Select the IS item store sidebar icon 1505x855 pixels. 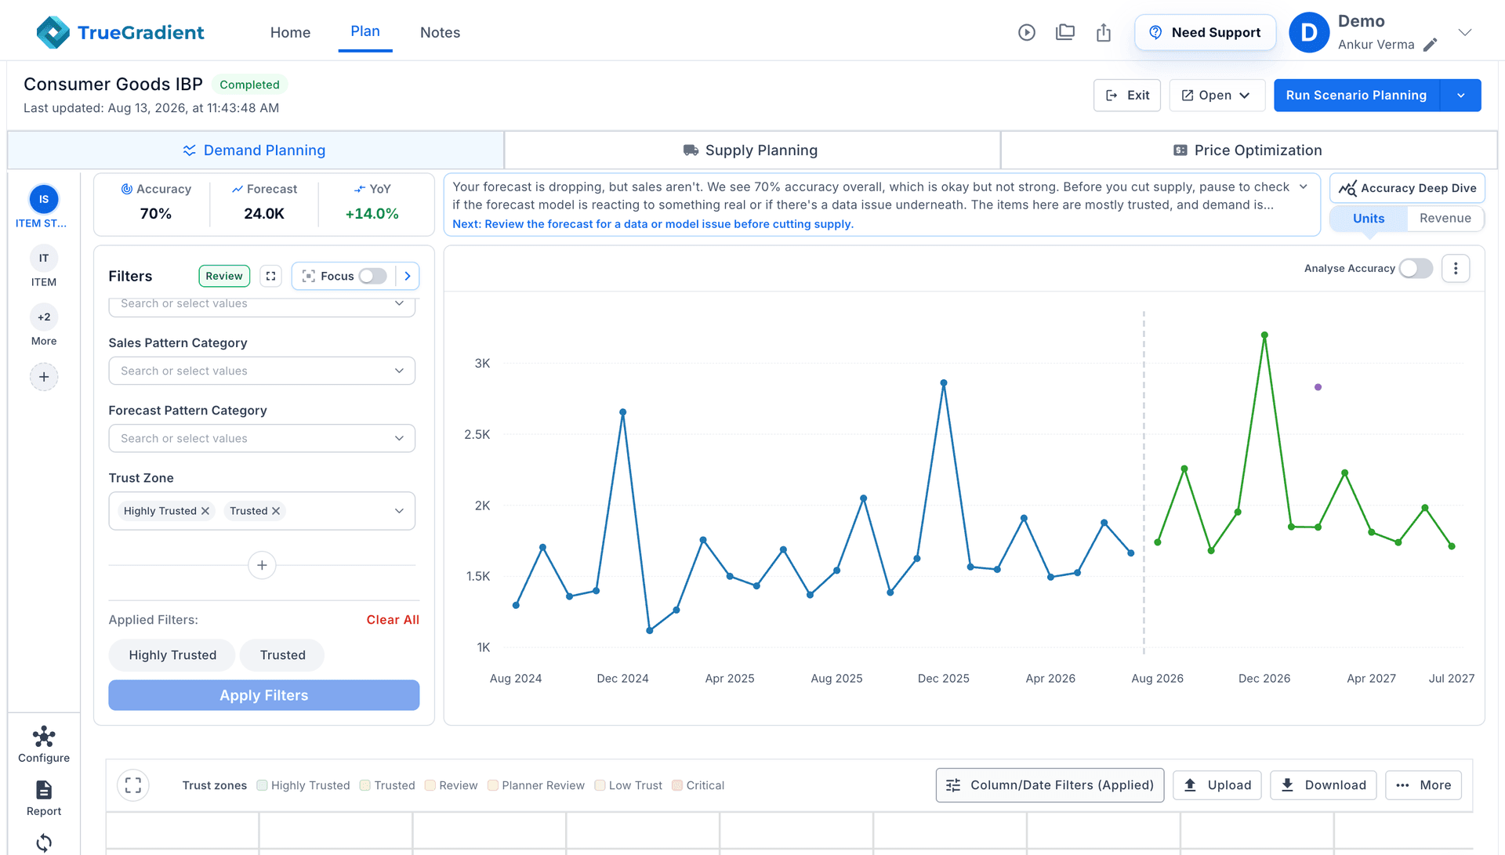44,199
